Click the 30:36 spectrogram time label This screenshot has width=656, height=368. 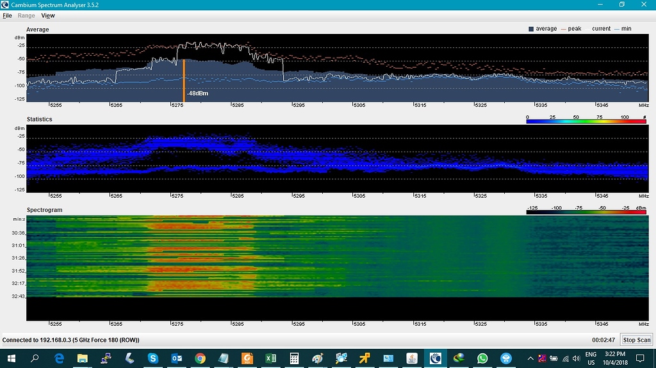click(x=18, y=233)
